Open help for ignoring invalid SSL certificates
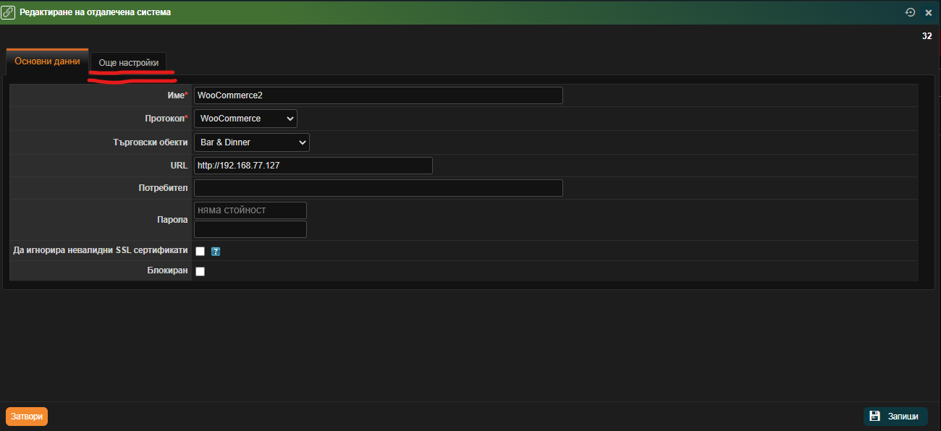The width and height of the screenshot is (941, 431). tap(216, 251)
